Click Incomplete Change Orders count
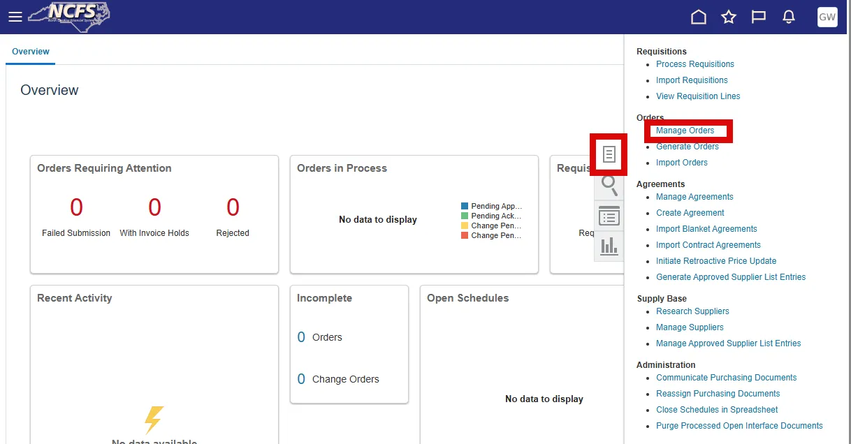 301,379
